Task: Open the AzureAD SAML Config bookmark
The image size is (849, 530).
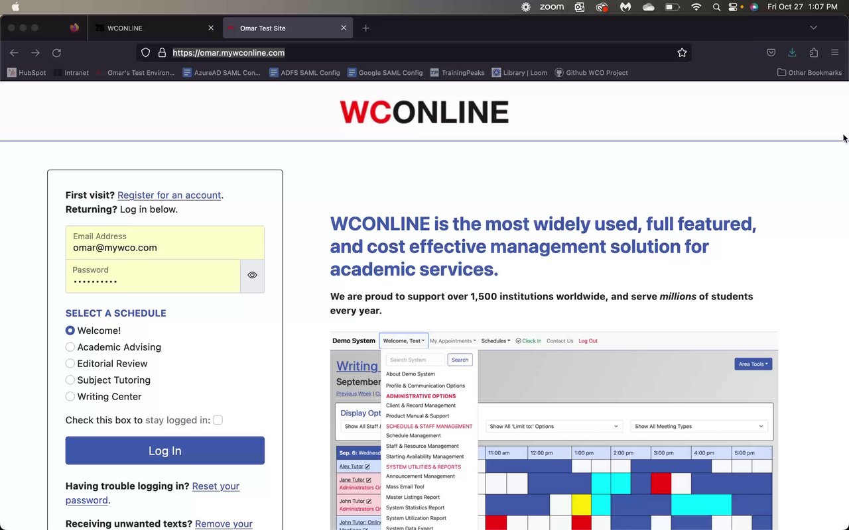Action: tap(222, 73)
